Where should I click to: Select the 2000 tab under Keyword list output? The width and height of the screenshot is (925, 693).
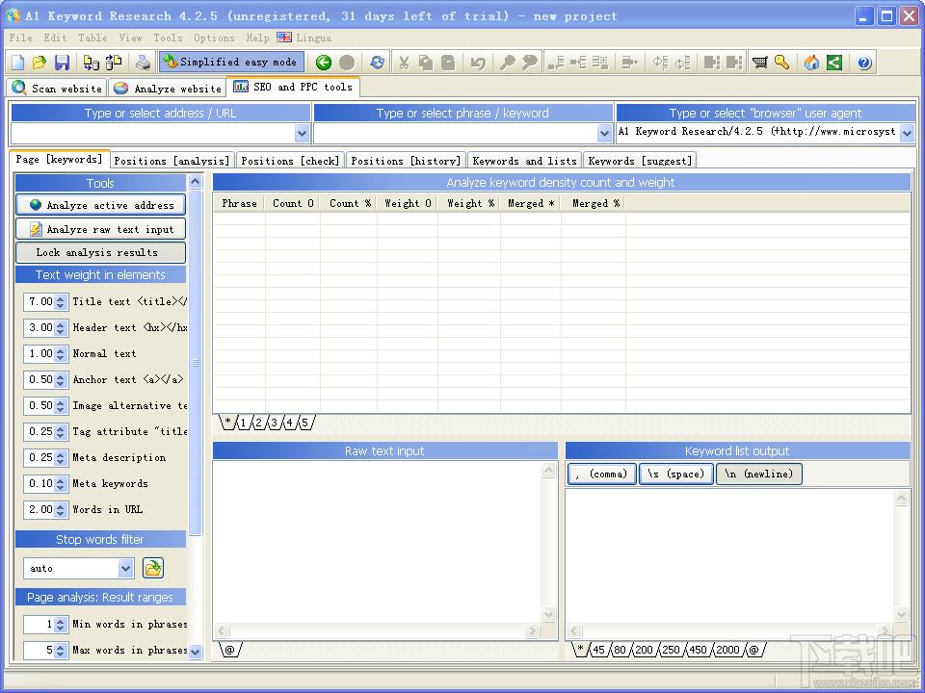[x=727, y=650]
